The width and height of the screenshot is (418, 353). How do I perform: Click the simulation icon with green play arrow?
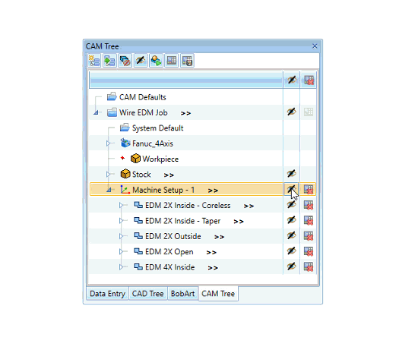[x=156, y=61]
